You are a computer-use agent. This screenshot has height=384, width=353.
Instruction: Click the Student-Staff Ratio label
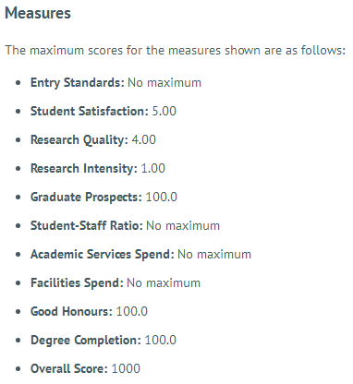[87, 225]
